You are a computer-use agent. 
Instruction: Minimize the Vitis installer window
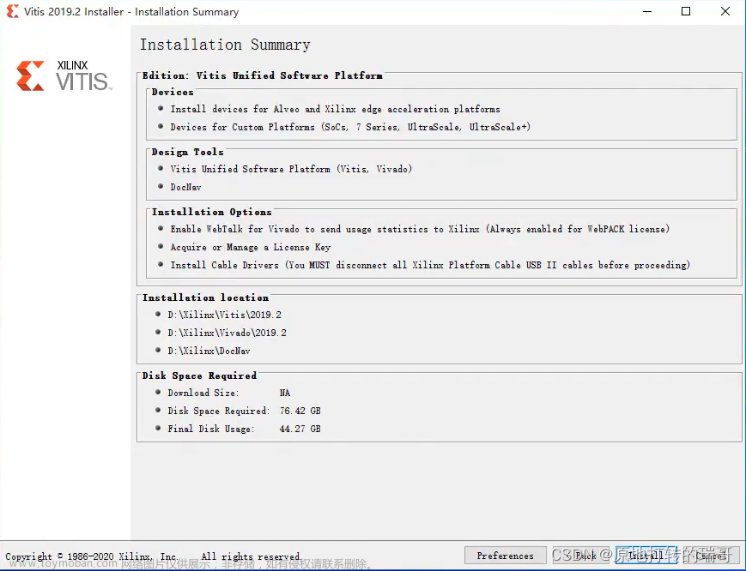pyautogui.click(x=646, y=12)
